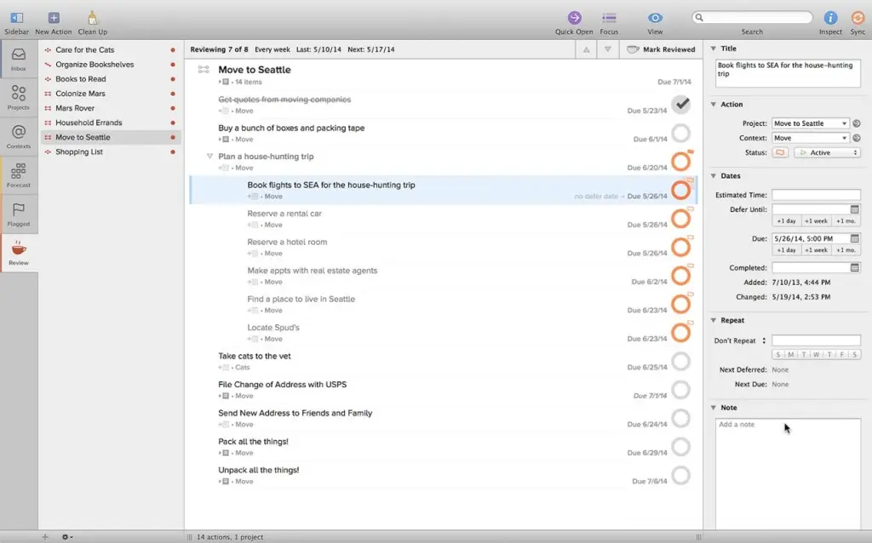
Task: Open the Forecast perspective icon
Action: coord(18,174)
